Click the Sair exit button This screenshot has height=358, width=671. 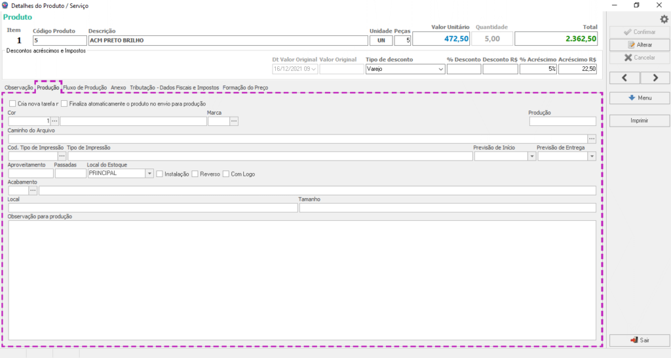coord(639,341)
